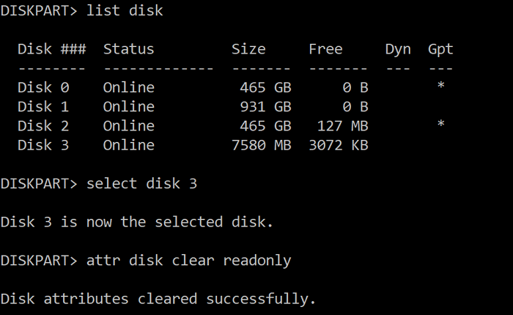Click the 'Free' column header
This screenshot has height=315, width=513.
click(x=325, y=49)
